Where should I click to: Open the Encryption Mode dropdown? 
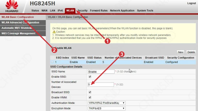pyautogui.click(x=106, y=108)
